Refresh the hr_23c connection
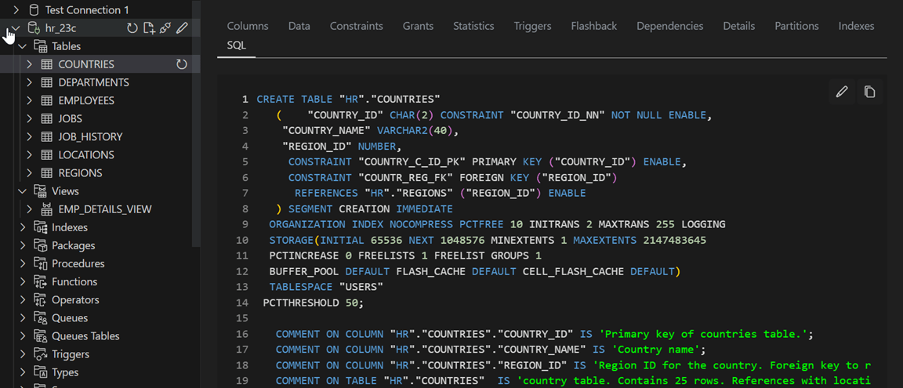Viewport: 903px width, 388px height. (x=132, y=28)
